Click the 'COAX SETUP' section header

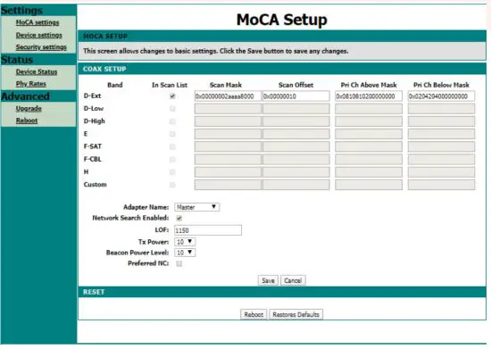pos(104,69)
